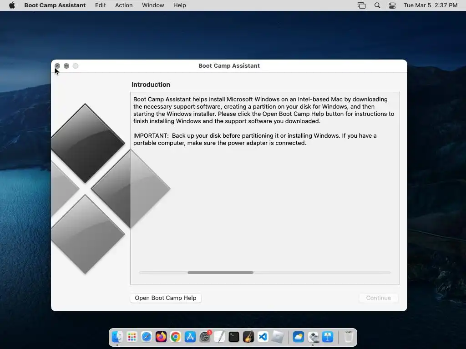Click Boot Camp Assistant icon in Dock
Viewport: 466px width, 349px height.
[x=313, y=337]
